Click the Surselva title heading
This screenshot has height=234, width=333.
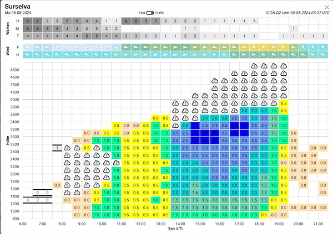pyautogui.click(x=19, y=6)
